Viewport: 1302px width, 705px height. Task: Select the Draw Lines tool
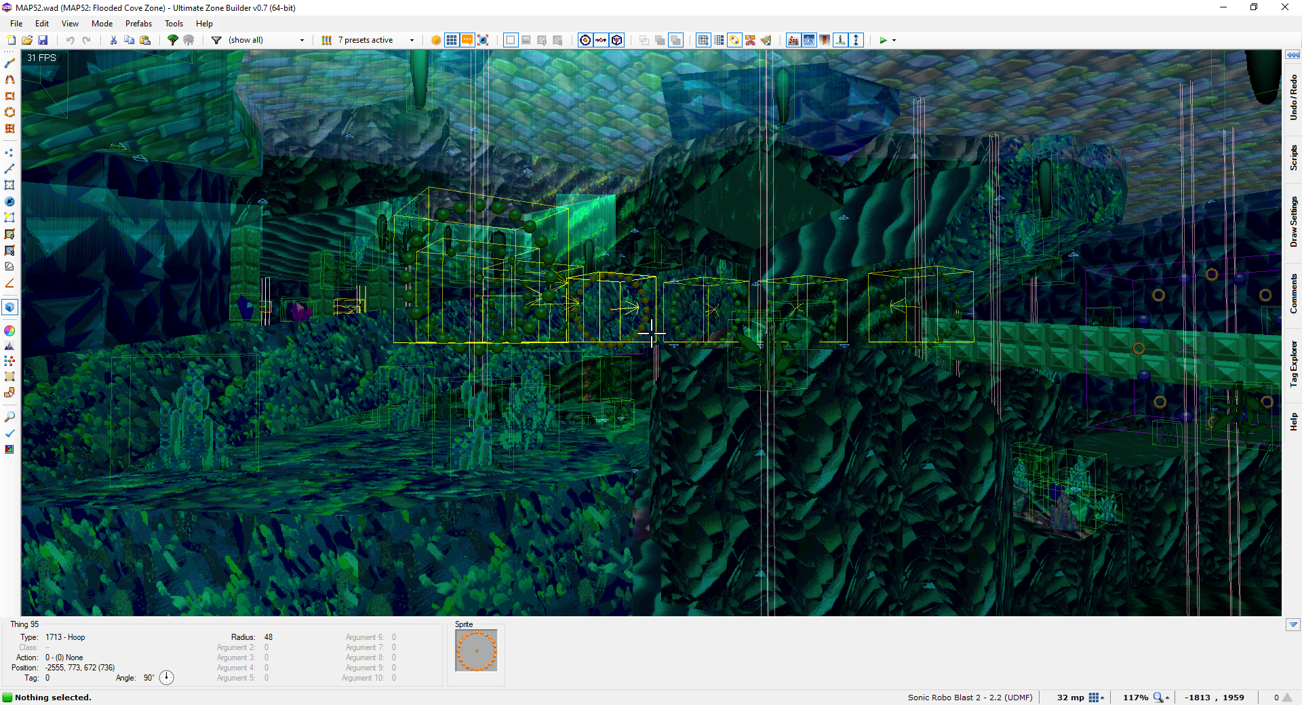coord(9,63)
